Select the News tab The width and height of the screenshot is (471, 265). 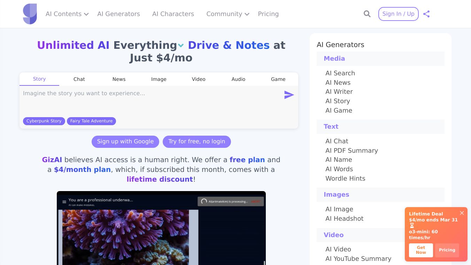[x=119, y=79]
